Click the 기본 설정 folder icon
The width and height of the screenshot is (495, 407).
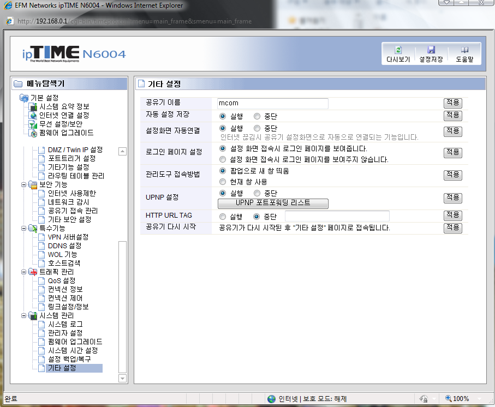point(24,98)
